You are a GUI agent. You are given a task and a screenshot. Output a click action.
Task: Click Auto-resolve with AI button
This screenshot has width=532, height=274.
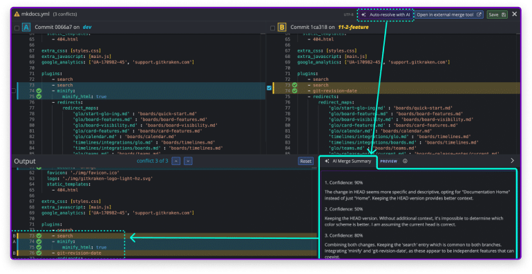pyautogui.click(x=386, y=15)
